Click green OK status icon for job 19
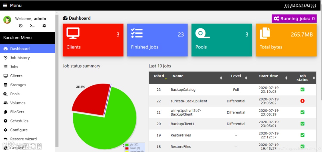The image size is (322, 152). [x=302, y=135]
